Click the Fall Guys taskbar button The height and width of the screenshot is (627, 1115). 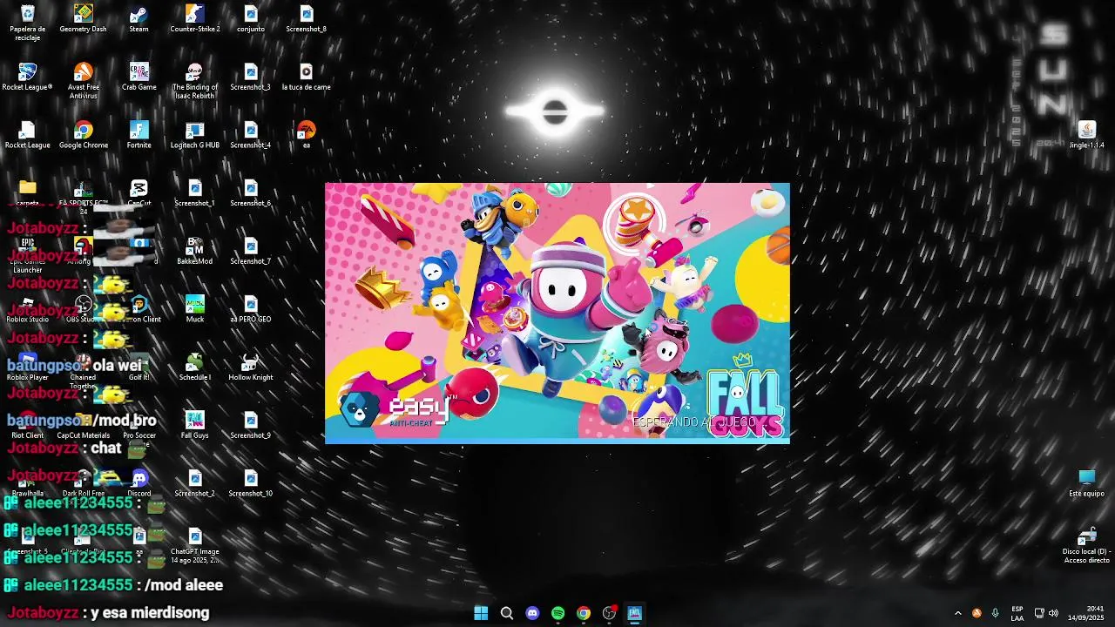(634, 613)
